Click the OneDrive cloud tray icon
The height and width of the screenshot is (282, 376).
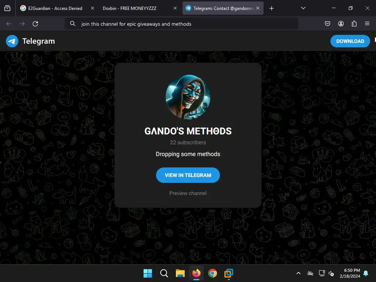pos(310,273)
